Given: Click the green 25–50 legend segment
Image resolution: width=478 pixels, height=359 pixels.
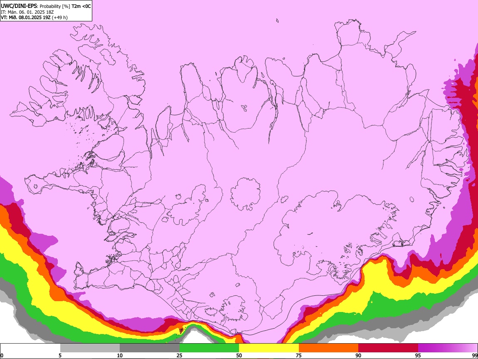Looking at the screenshot, I should 209,348.
